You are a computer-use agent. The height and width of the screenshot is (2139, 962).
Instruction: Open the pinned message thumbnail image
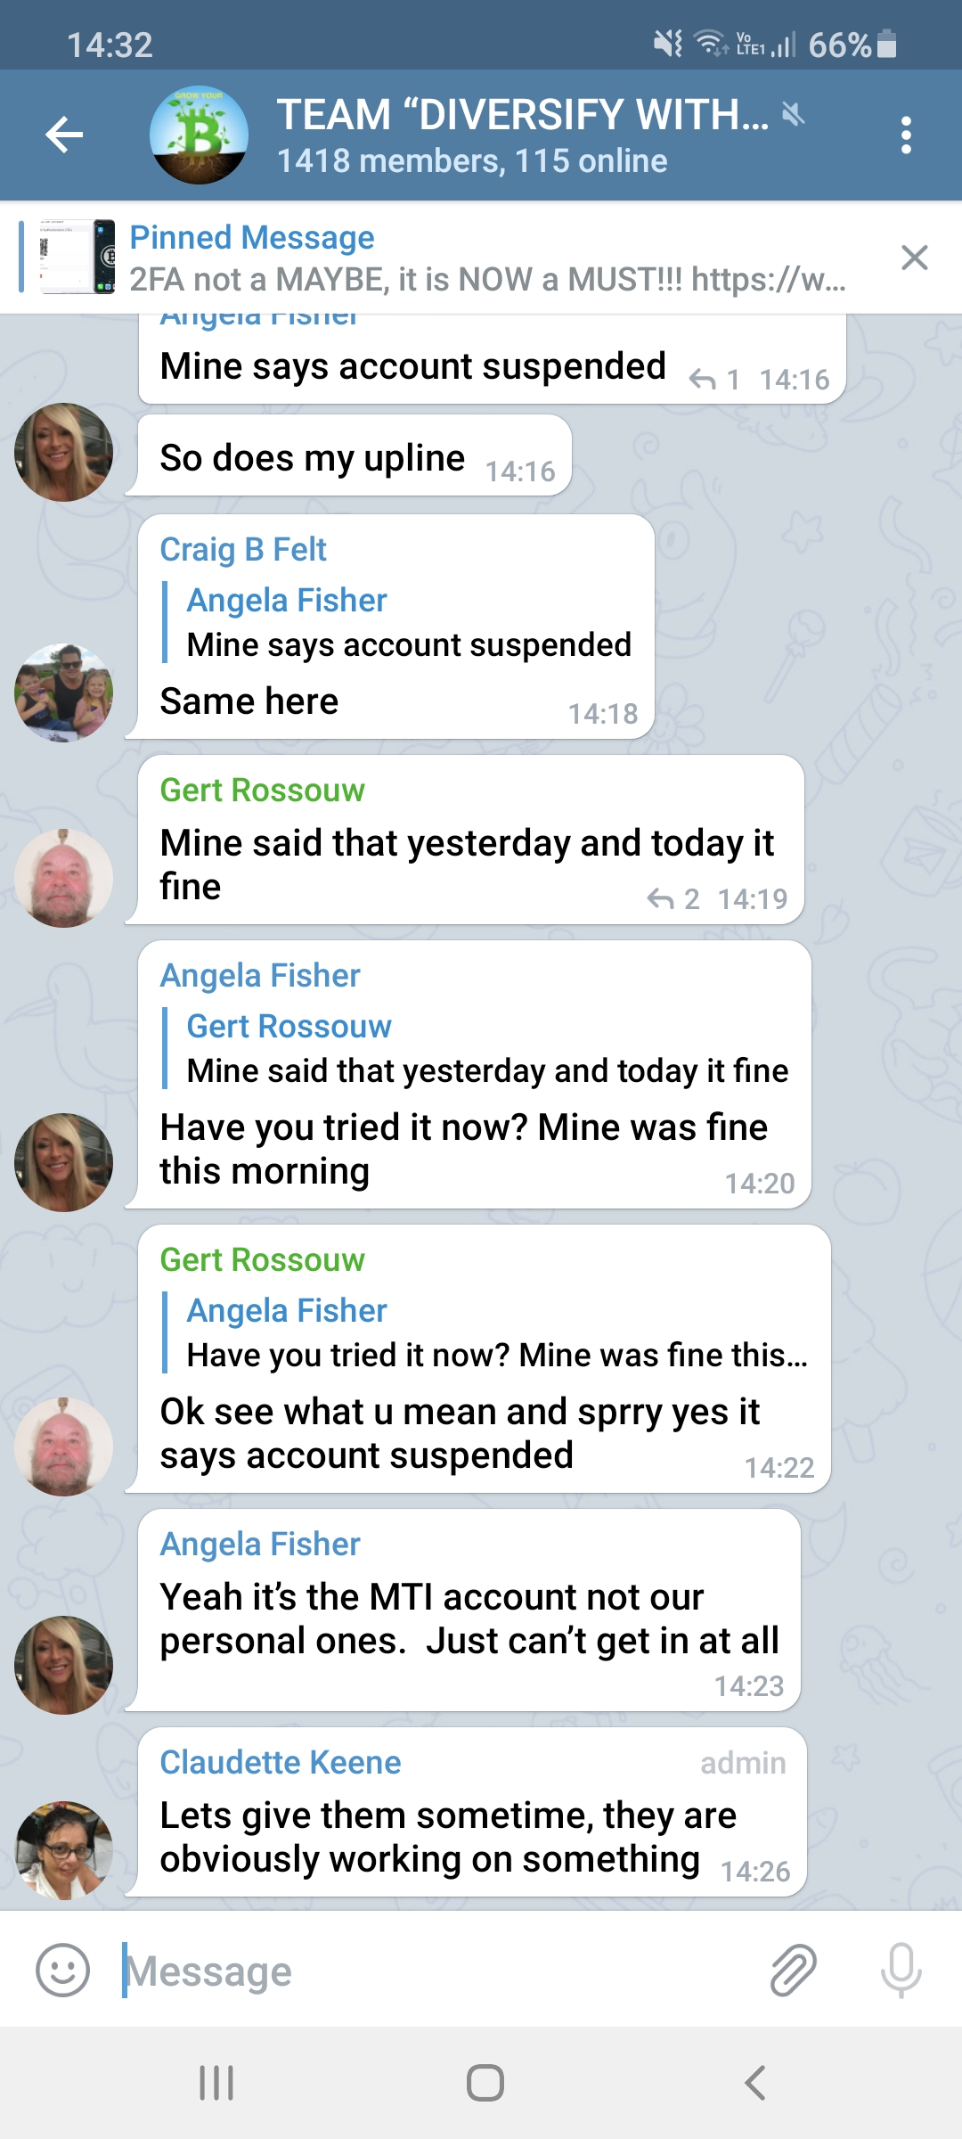(77, 258)
